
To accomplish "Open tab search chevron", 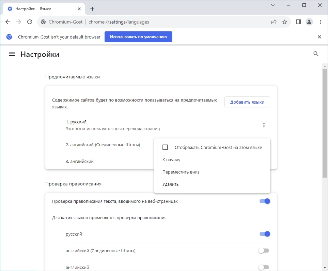I will (273, 5).
